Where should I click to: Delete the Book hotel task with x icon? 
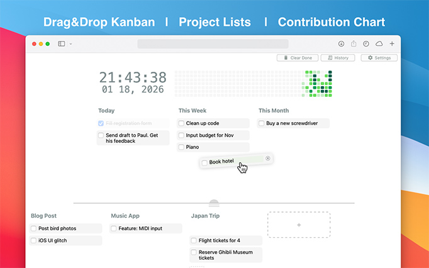[x=268, y=158]
